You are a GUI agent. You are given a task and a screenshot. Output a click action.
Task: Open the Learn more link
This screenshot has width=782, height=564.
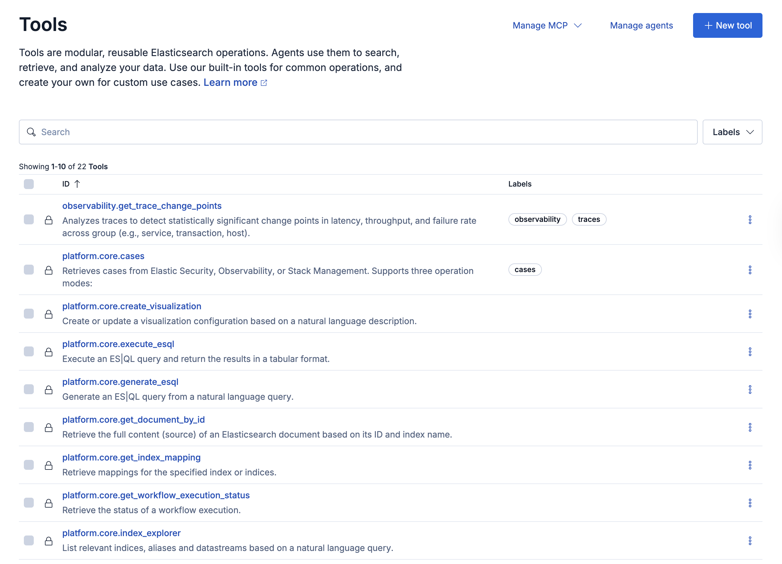[x=230, y=82]
